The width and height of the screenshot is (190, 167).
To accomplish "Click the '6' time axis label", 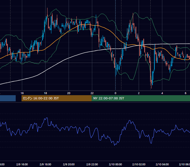I will click(x=186, y=93).
